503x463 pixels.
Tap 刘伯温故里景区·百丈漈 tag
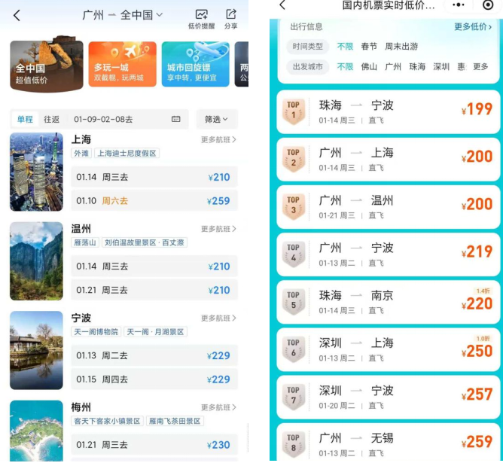pyautogui.click(x=145, y=242)
